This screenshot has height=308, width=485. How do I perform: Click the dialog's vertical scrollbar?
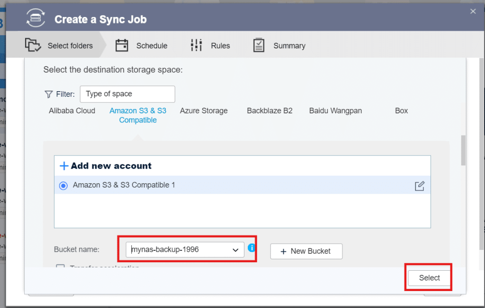pos(463,151)
